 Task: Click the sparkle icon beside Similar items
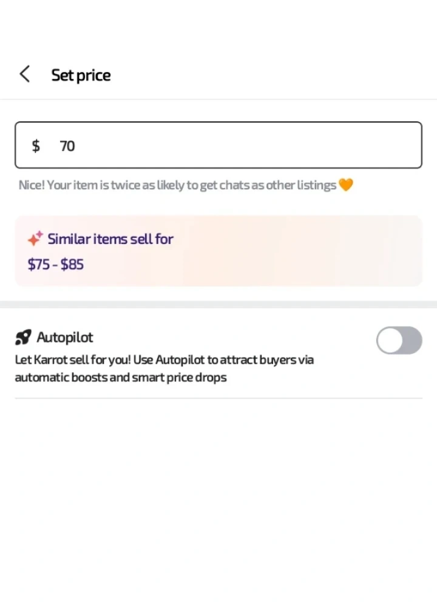[35, 239]
